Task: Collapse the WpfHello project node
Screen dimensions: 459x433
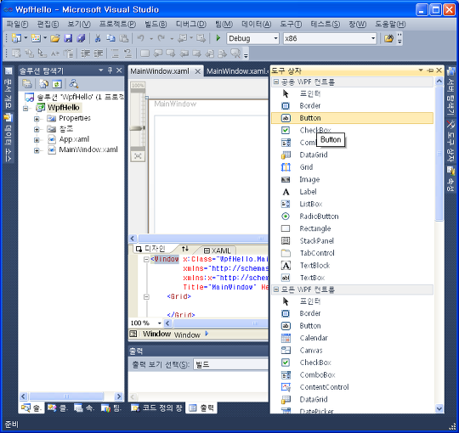Action: click(x=25, y=108)
